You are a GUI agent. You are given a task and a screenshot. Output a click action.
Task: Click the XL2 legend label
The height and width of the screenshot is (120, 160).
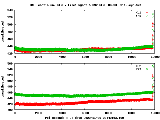point(138,66)
